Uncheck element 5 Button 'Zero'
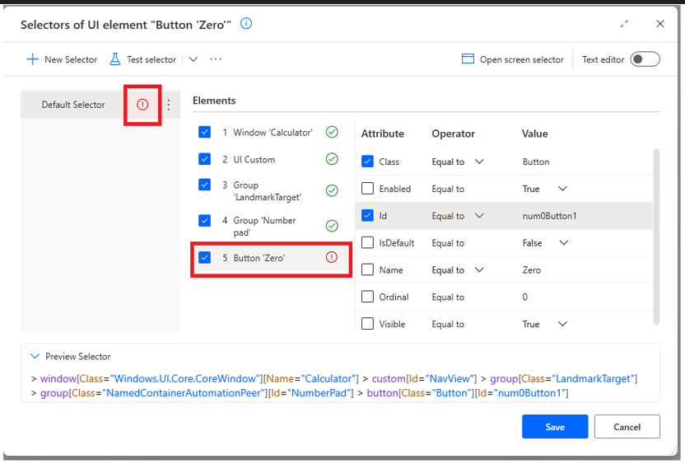This screenshot has width=685, height=464. pyautogui.click(x=204, y=257)
